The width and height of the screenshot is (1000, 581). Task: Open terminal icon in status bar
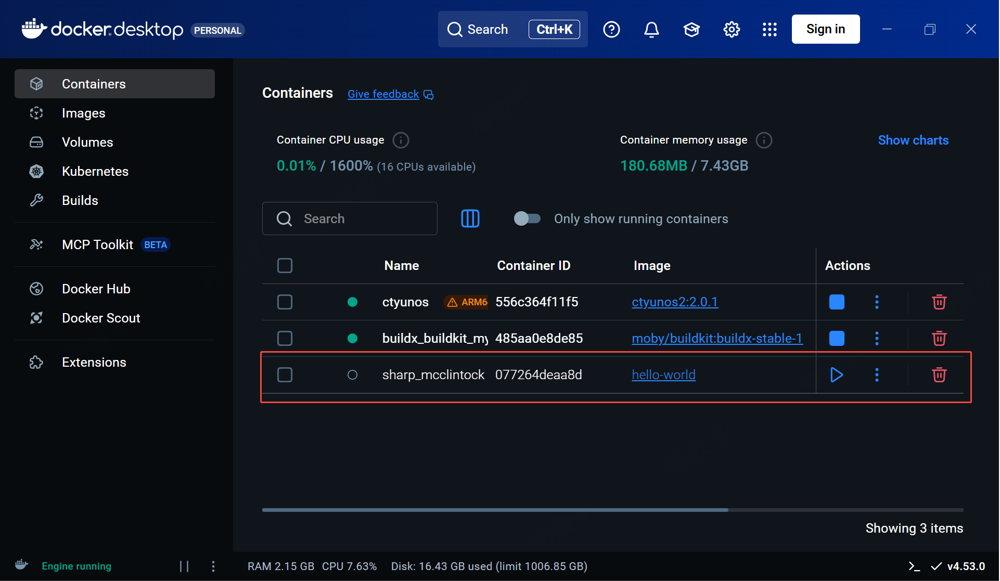[914, 566]
